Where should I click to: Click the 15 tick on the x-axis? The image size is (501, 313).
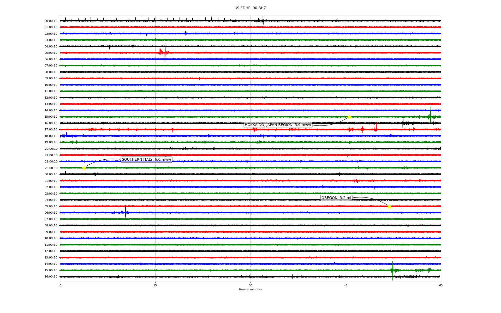click(155, 285)
